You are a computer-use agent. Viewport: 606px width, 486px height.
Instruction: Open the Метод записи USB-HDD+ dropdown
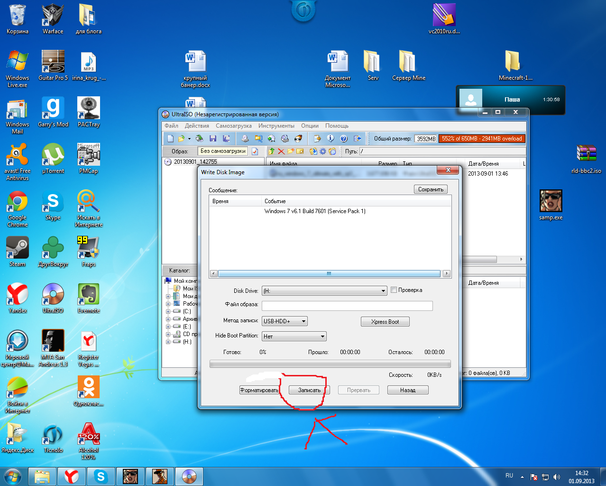click(285, 321)
